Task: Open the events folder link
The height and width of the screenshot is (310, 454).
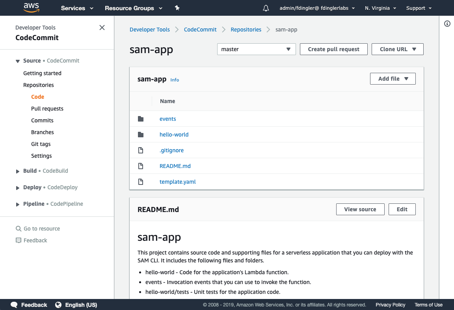Action: 167,119
